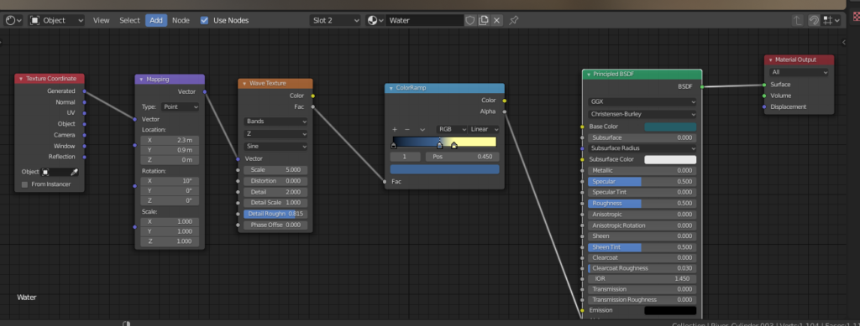Pick object with the eyedropper icon
Viewport: 860px width, 326px height.
(75, 172)
